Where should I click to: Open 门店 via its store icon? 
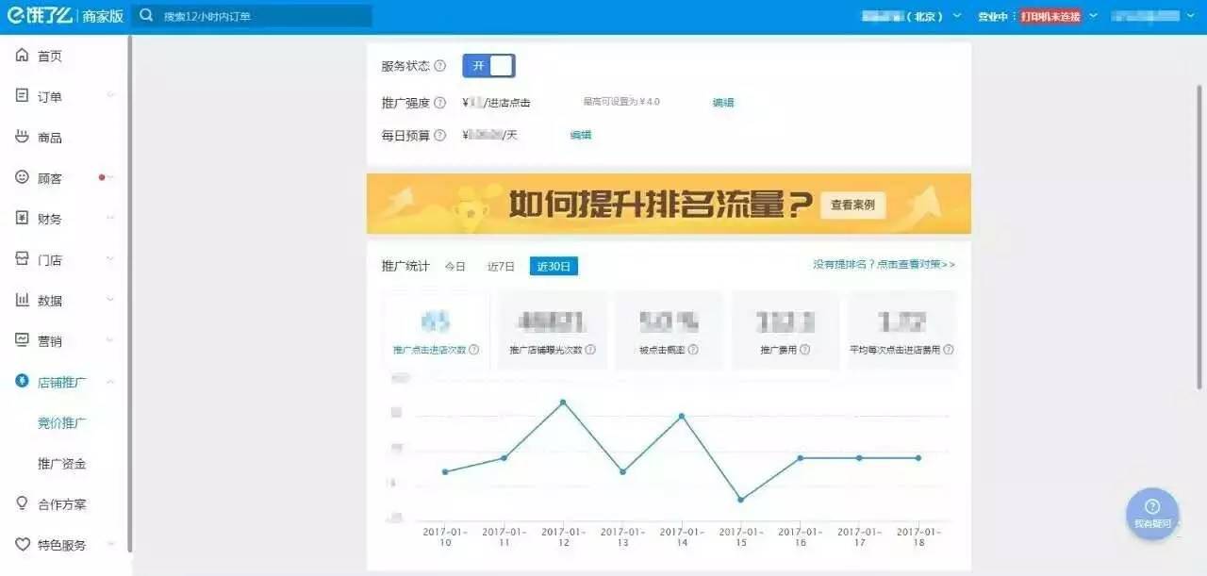23,259
